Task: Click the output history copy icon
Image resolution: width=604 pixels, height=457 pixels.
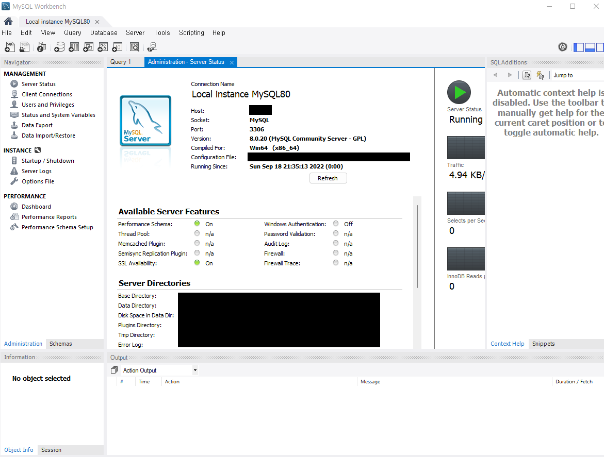Action: pyautogui.click(x=114, y=370)
